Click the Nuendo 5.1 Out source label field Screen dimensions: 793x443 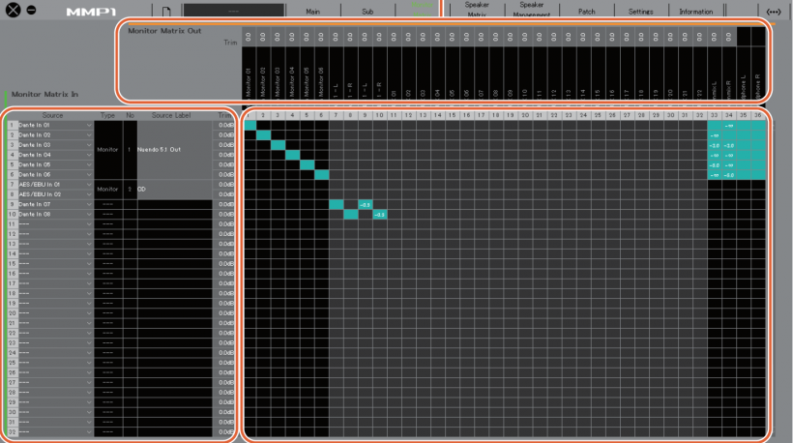pos(175,150)
